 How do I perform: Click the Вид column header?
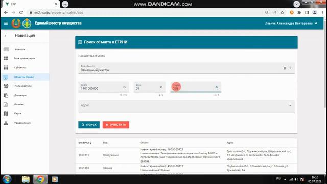[105, 143]
